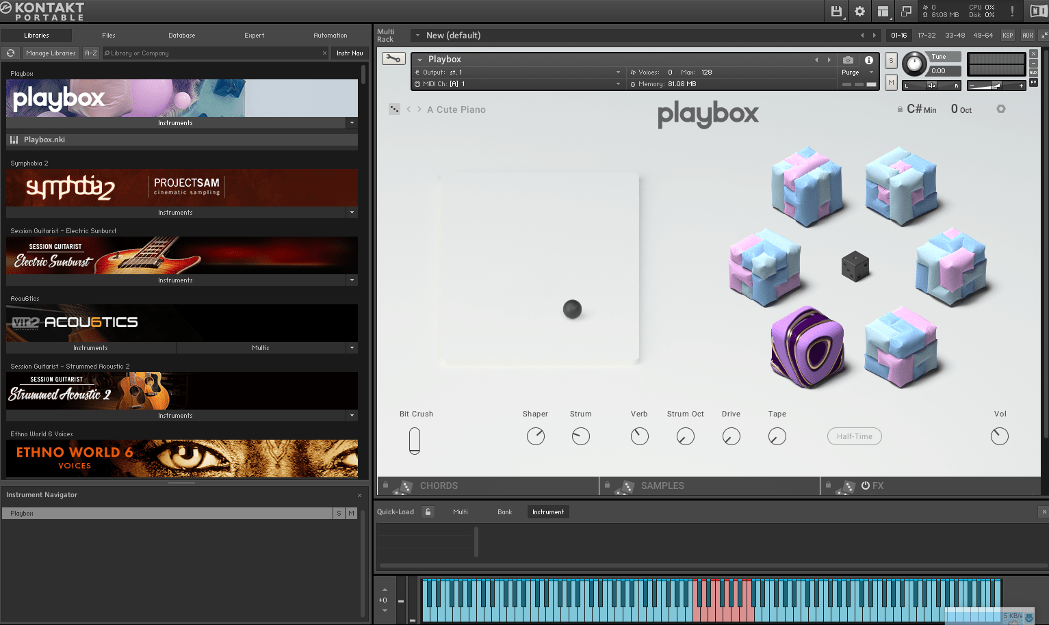Toggle the PV button on instrument header
1049x625 pixels.
click(x=1034, y=82)
